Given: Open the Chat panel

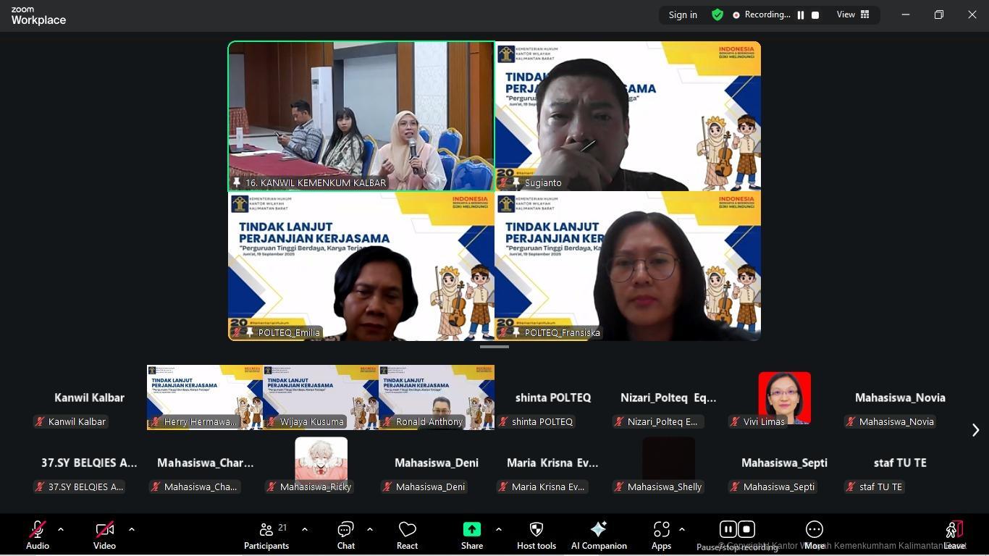Looking at the screenshot, I should pyautogui.click(x=346, y=535).
